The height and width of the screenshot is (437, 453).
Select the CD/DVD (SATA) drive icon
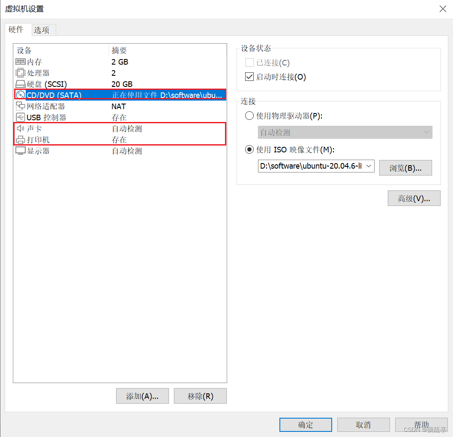point(20,95)
